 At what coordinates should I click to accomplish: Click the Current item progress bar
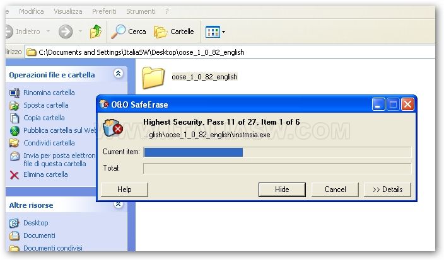point(277,152)
